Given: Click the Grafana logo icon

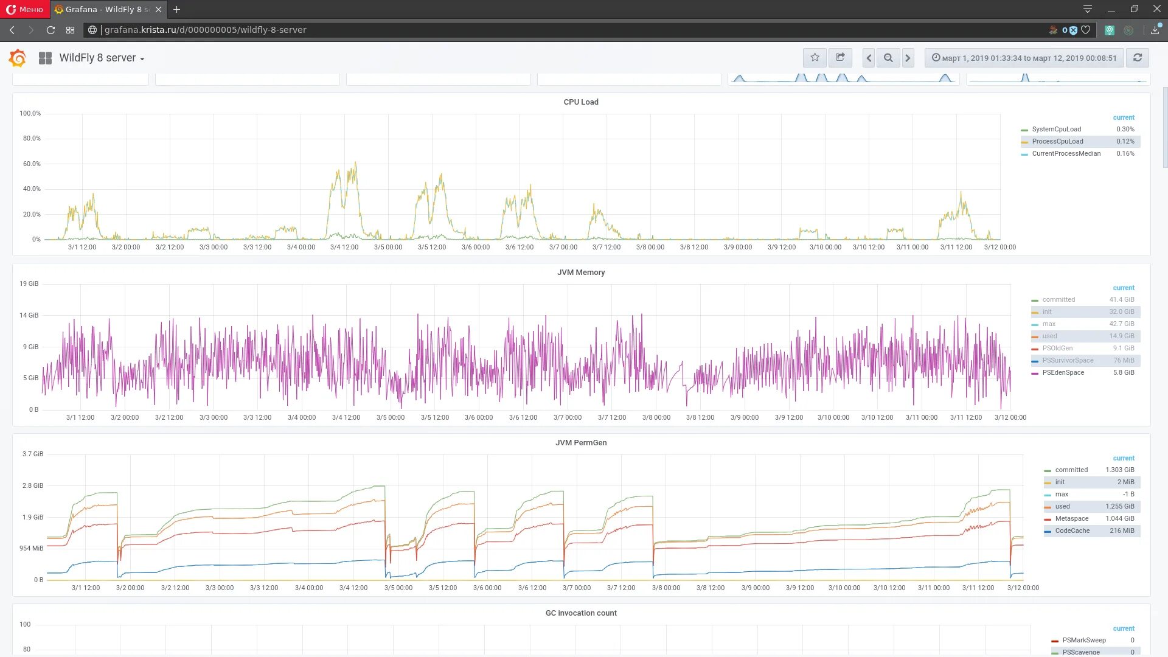Looking at the screenshot, I should [17, 58].
